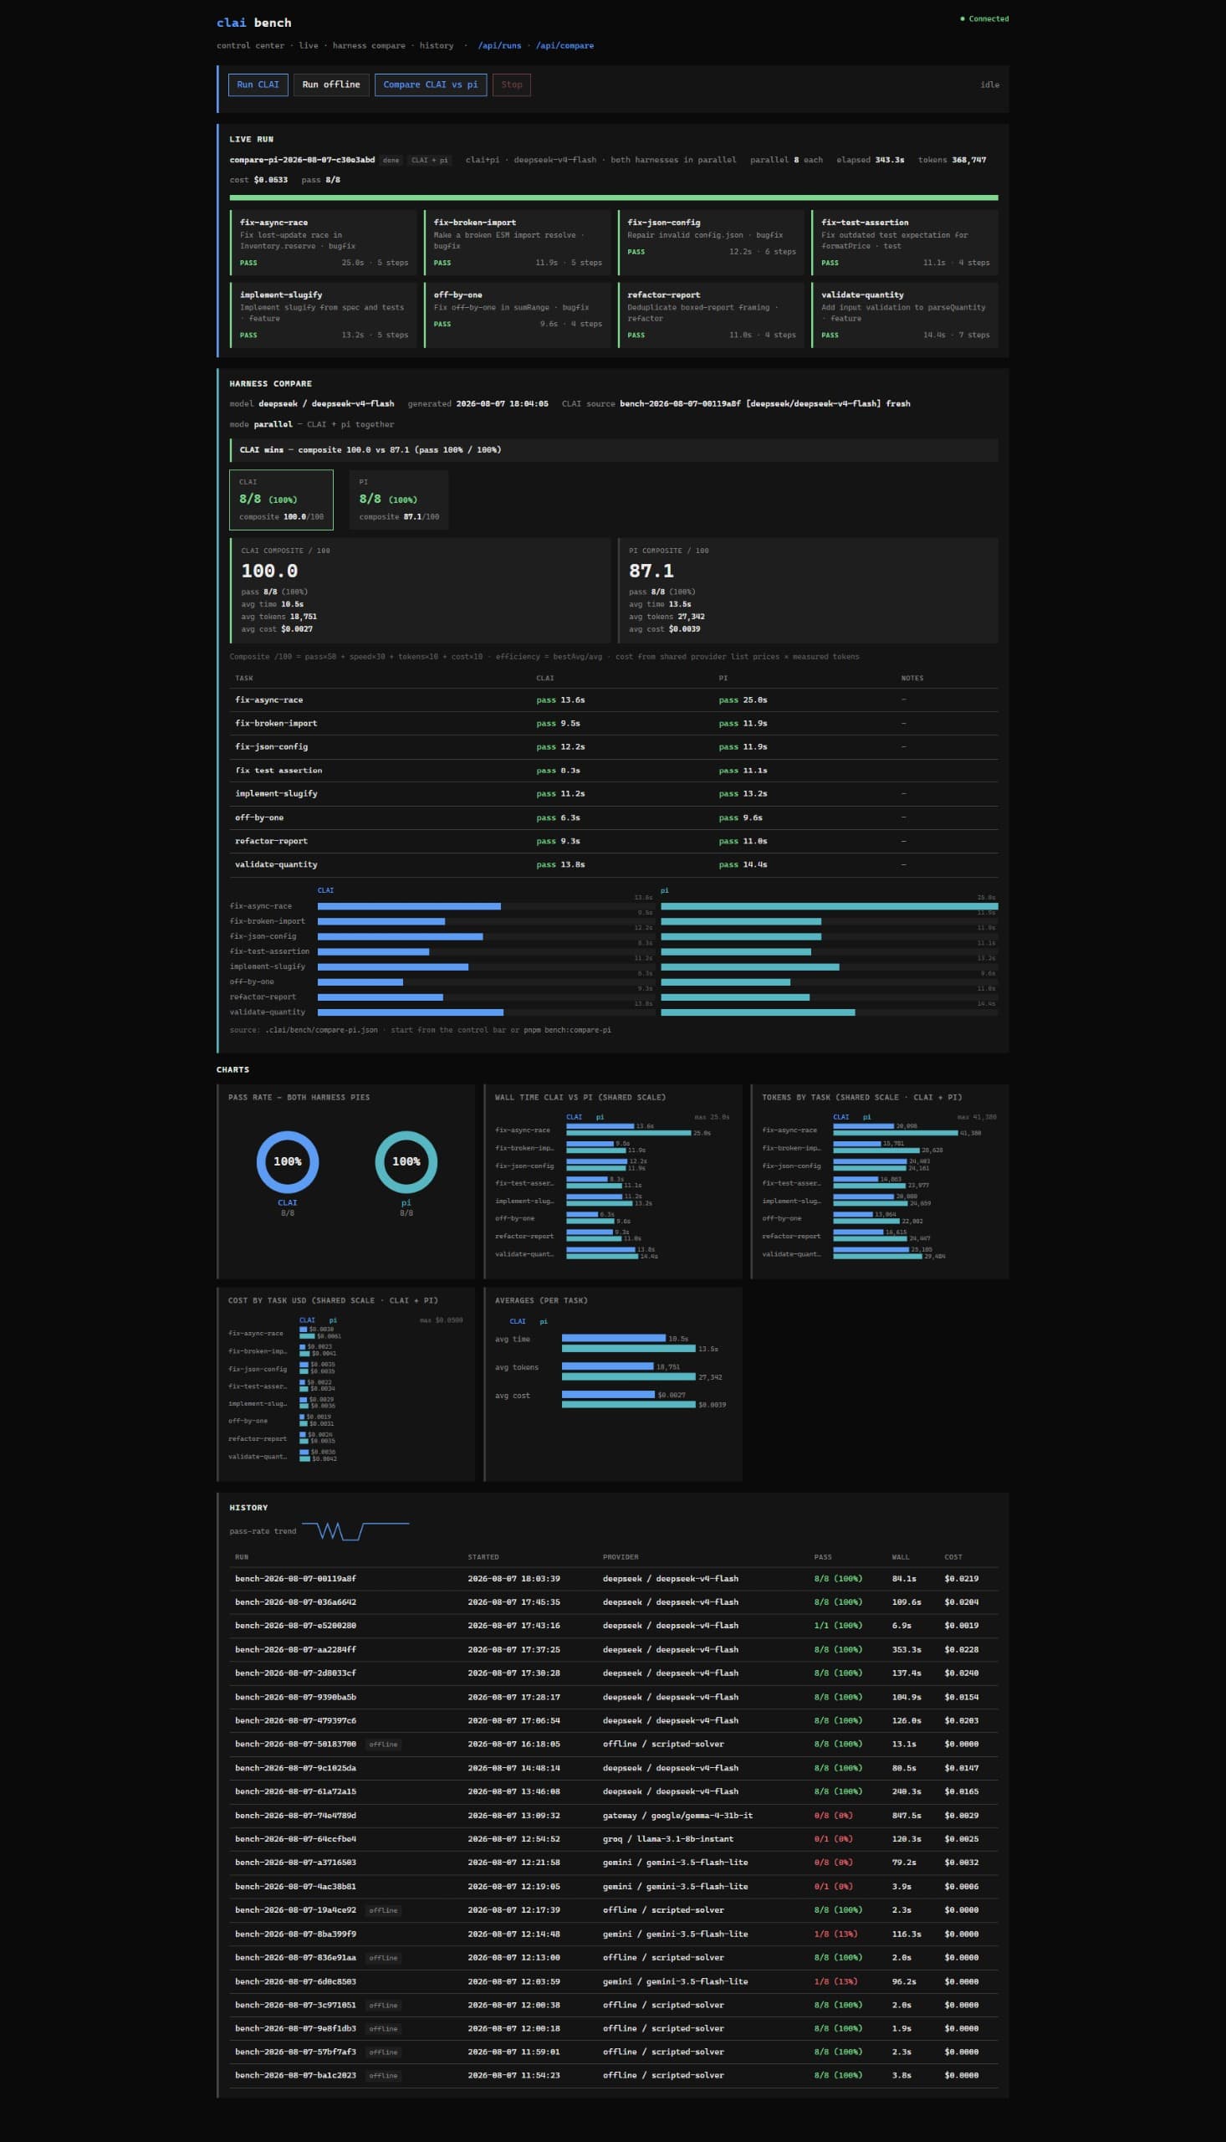Viewport: 1226px width, 2142px height.
Task: Click the offline badge on run 19a4ce92
Action: [383, 1910]
